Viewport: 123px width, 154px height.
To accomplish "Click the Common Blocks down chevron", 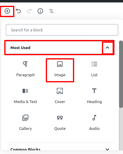I will point(107,149).
